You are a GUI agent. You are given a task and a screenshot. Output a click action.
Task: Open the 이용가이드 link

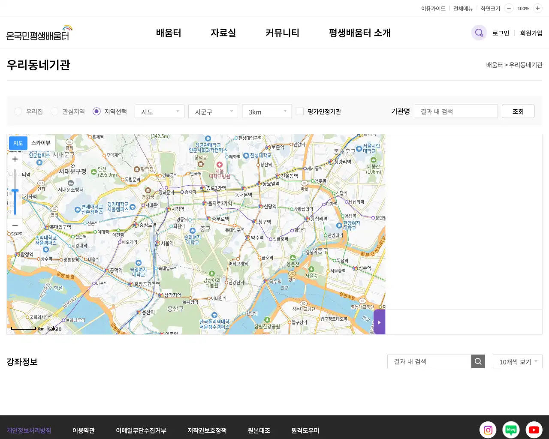point(433,9)
